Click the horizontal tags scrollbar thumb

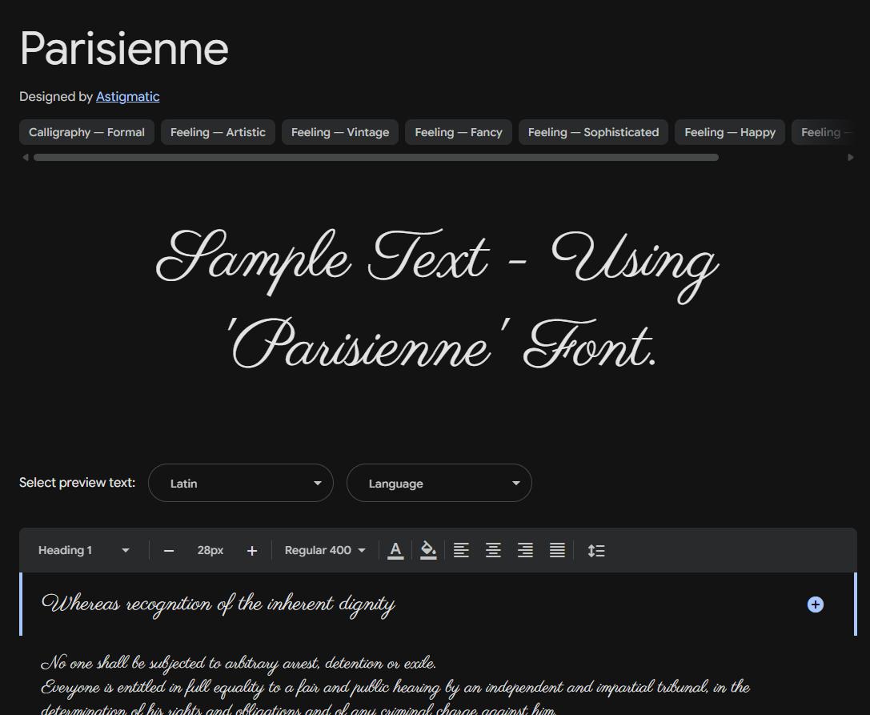click(x=376, y=158)
